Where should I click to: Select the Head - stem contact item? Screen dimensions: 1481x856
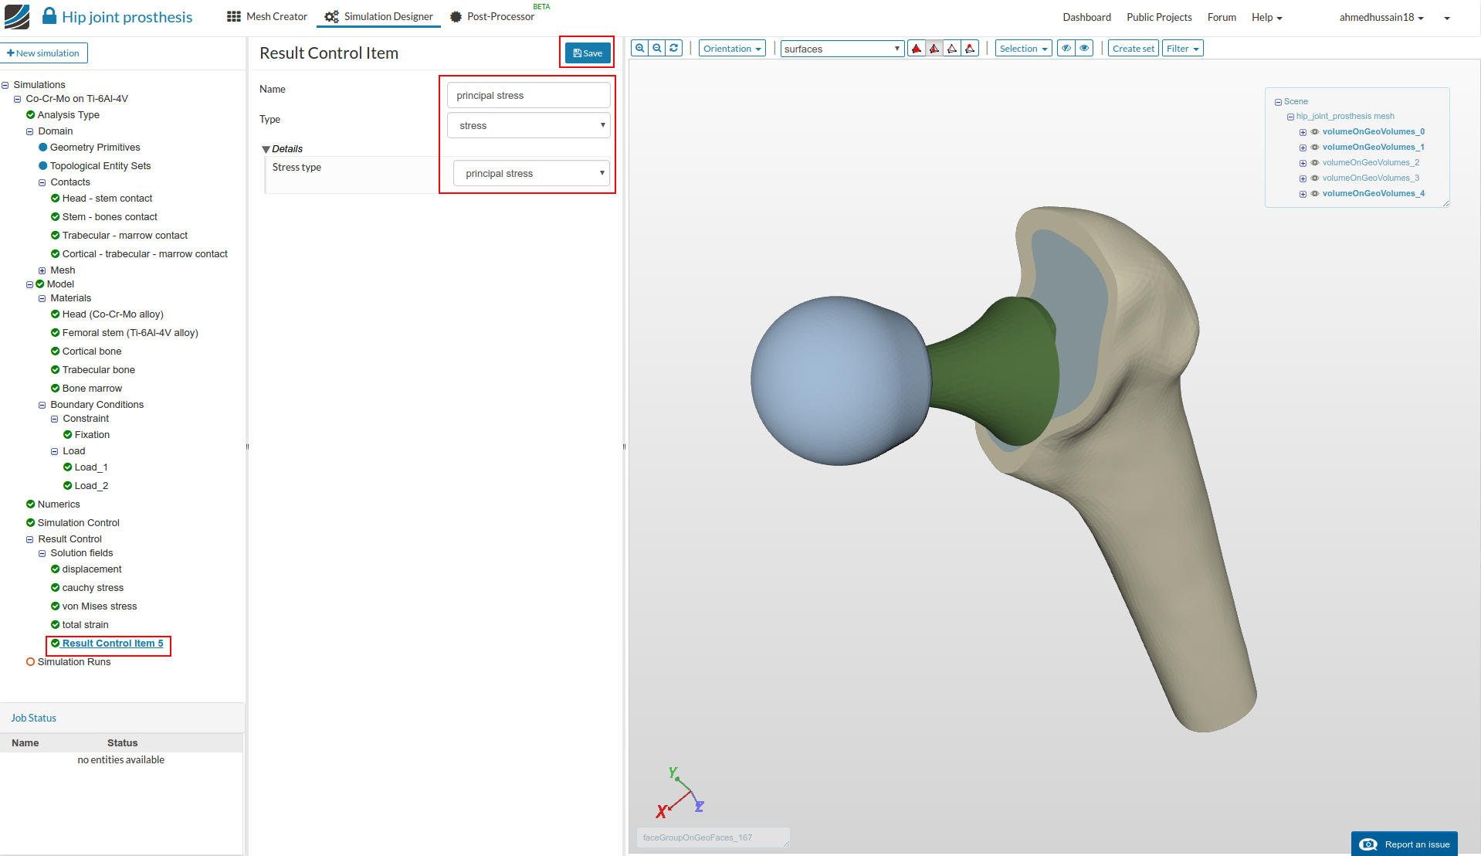coord(107,199)
